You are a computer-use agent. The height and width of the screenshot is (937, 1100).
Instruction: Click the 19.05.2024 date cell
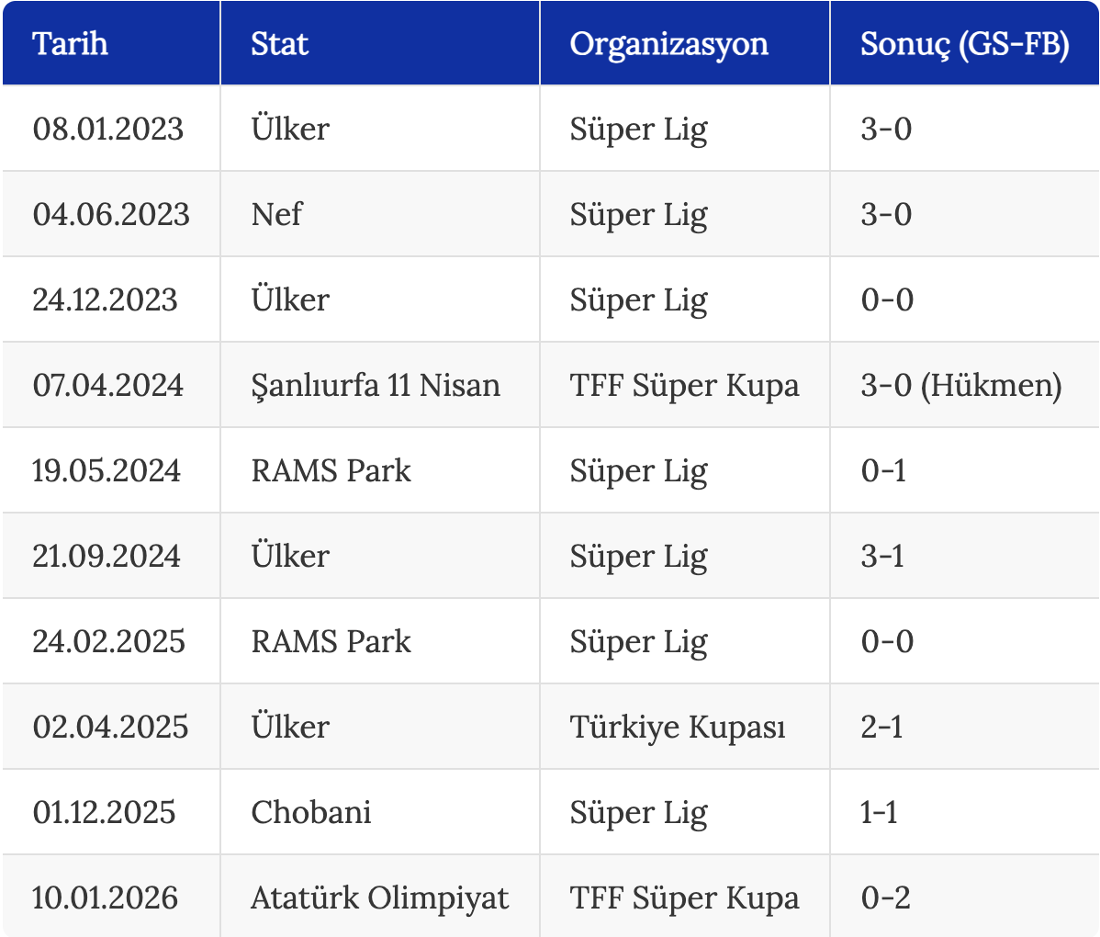click(107, 470)
